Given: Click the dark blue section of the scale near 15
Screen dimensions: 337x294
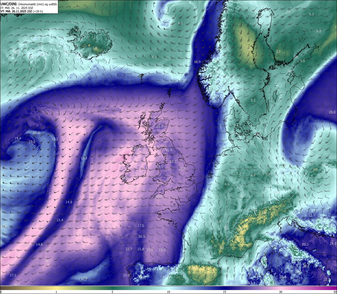Looking at the screenshot, I should coord(225,288).
